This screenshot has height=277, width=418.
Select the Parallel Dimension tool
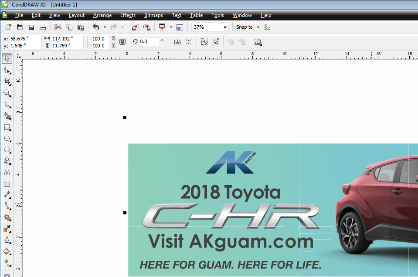[x=7, y=195]
